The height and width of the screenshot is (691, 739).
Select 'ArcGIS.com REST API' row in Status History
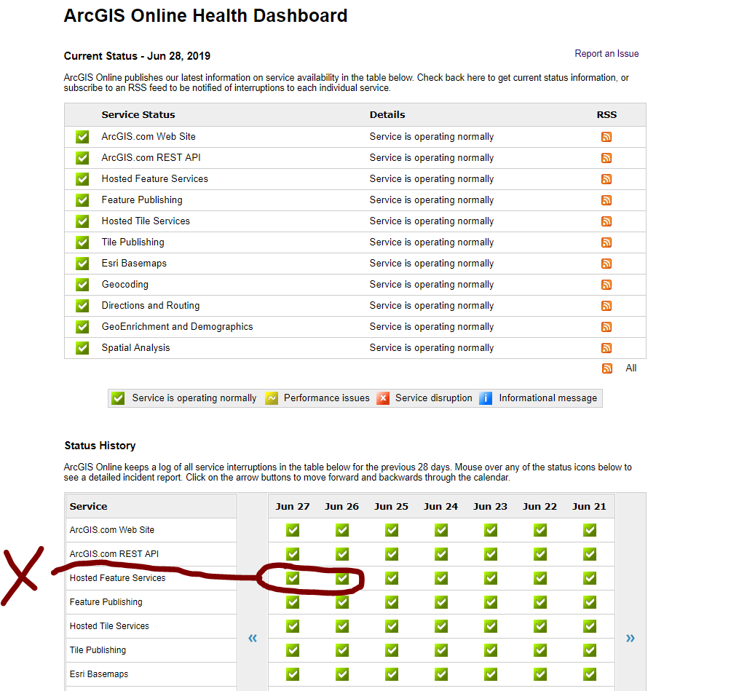114,554
